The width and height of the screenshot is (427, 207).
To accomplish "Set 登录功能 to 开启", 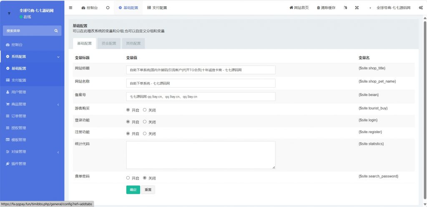I will point(128,122).
